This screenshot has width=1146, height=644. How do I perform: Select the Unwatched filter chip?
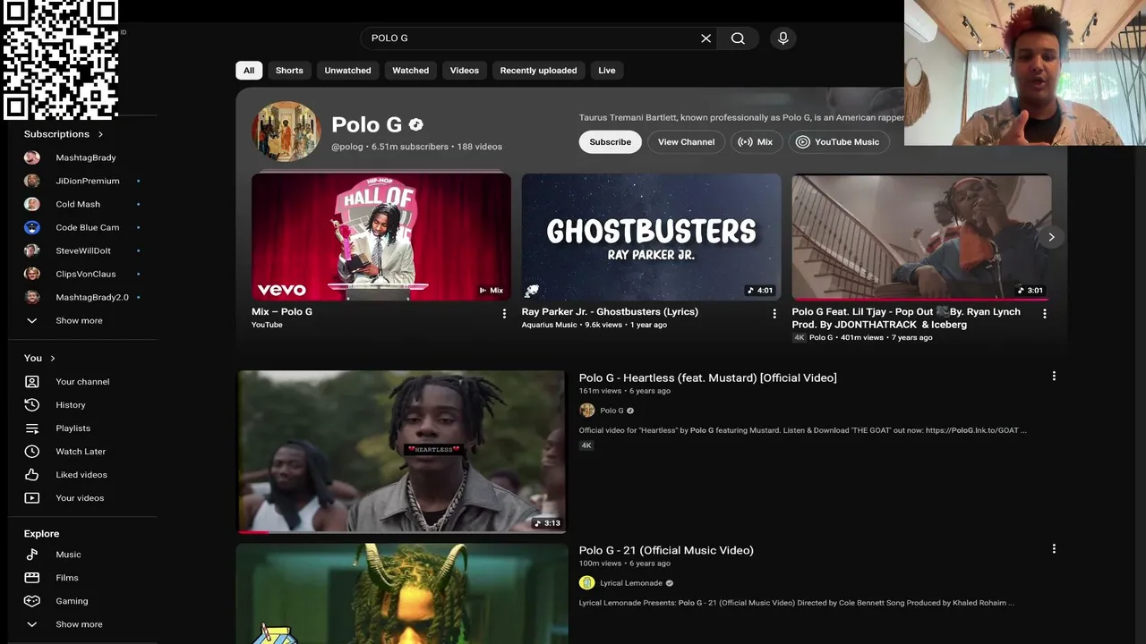click(347, 71)
